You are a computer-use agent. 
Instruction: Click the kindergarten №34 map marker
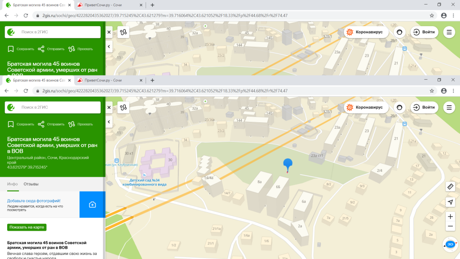click(144, 175)
